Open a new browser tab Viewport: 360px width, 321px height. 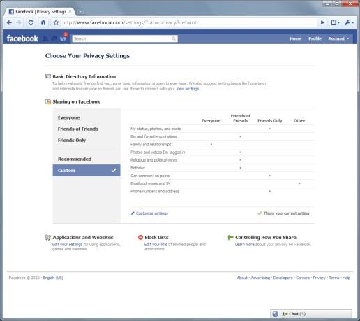click(80, 11)
